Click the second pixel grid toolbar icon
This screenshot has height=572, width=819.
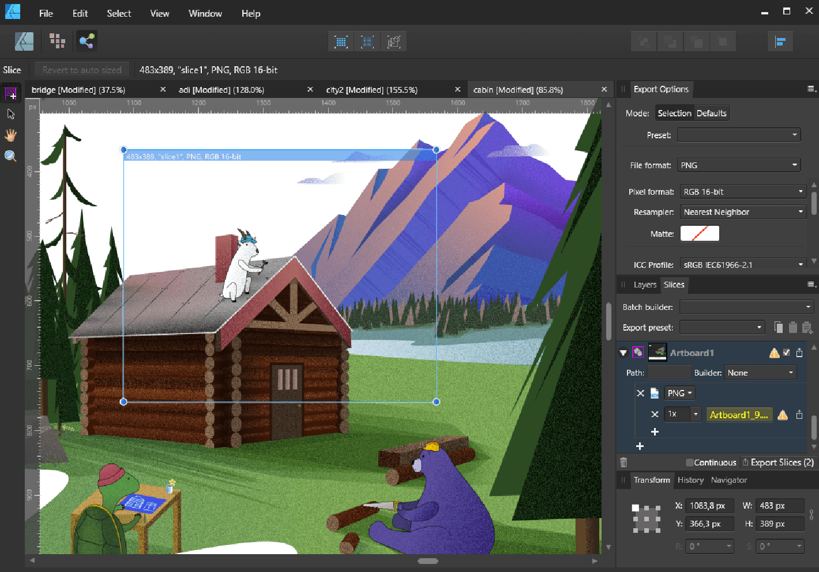(367, 41)
